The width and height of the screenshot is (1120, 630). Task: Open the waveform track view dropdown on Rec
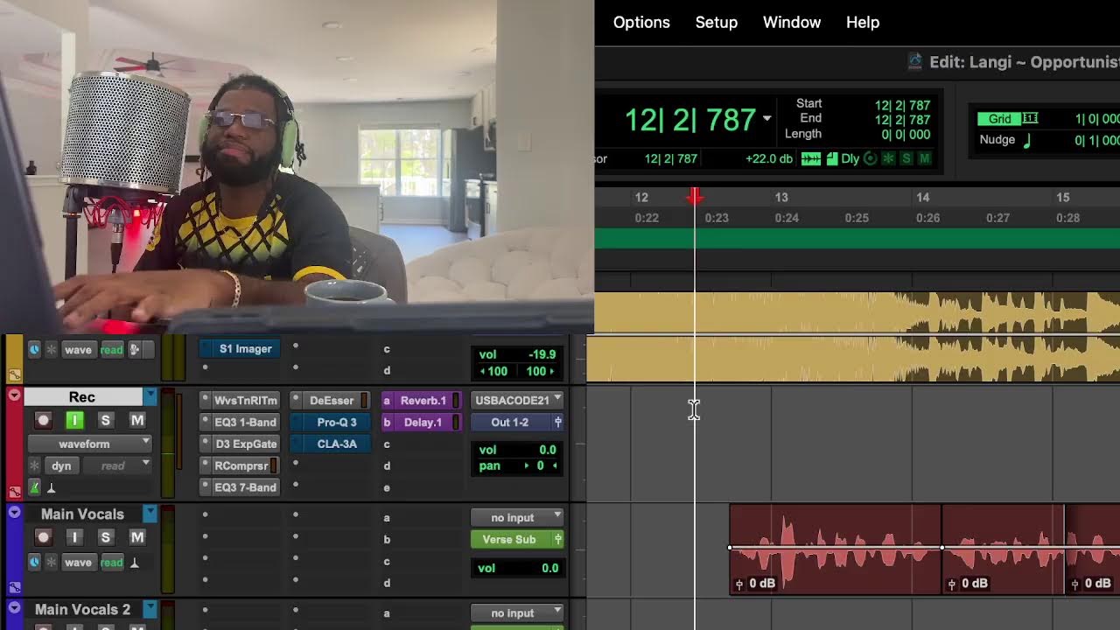coord(91,444)
